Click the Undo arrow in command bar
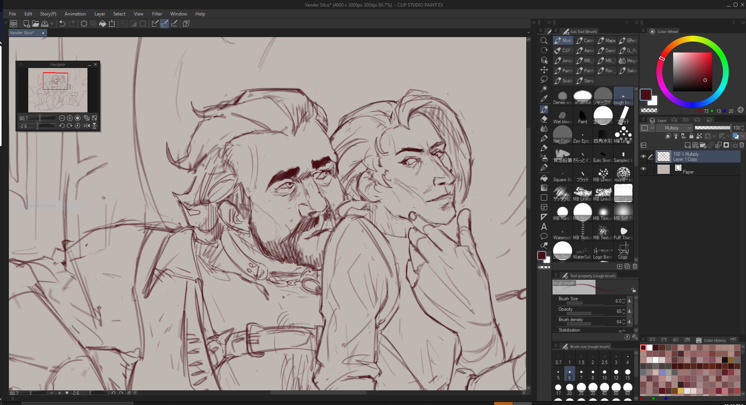Screen dimensions: 746x405 [62, 24]
